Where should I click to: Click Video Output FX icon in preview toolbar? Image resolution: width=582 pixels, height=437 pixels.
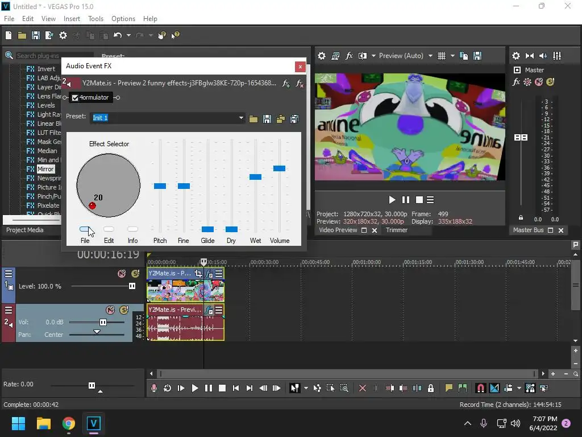[349, 56]
